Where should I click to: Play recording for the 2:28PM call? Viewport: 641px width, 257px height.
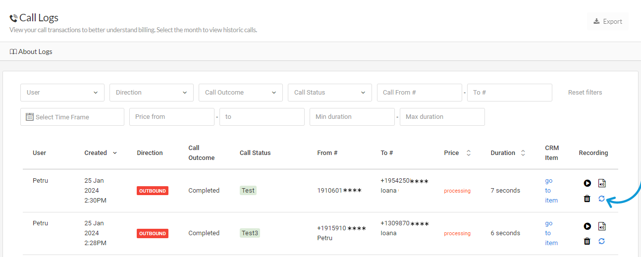(x=587, y=226)
